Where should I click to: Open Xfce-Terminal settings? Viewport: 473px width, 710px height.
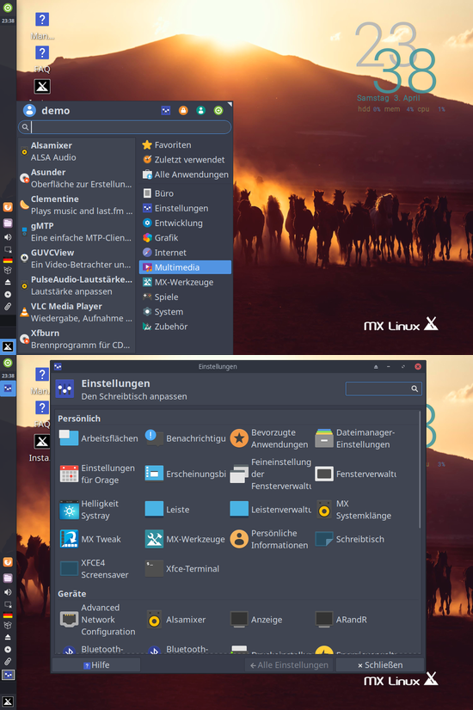coord(182,569)
